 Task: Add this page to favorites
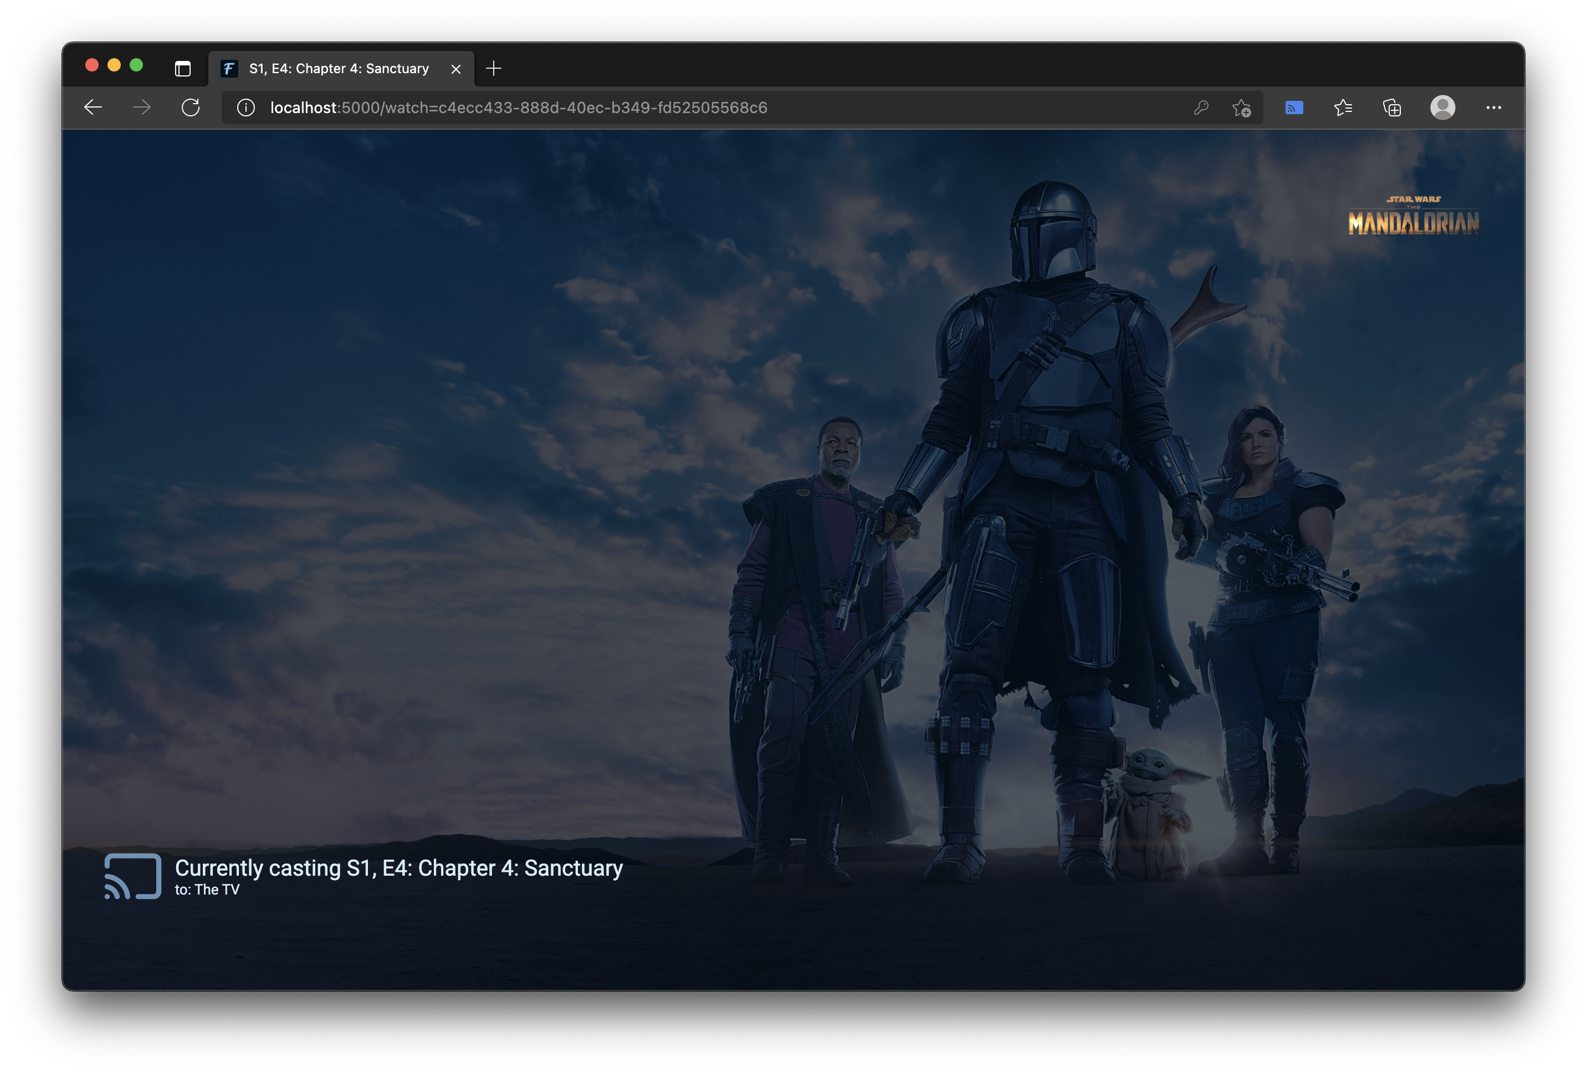(1241, 107)
